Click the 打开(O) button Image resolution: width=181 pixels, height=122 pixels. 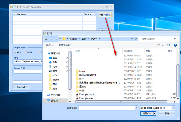(147, 113)
